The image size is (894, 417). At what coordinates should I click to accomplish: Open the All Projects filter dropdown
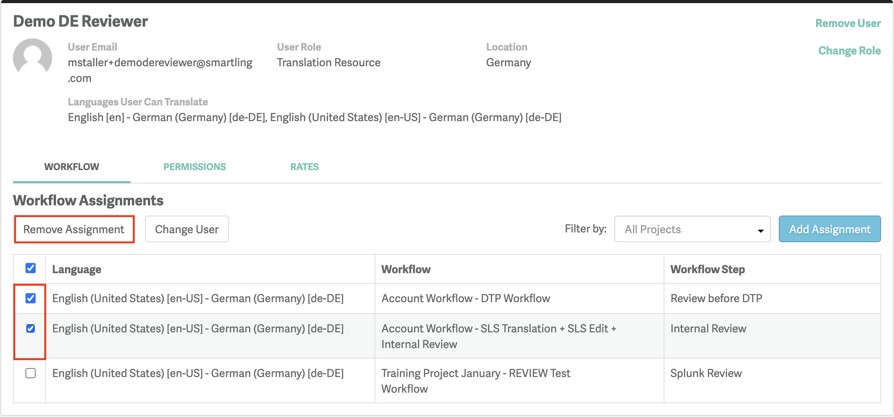tap(692, 229)
